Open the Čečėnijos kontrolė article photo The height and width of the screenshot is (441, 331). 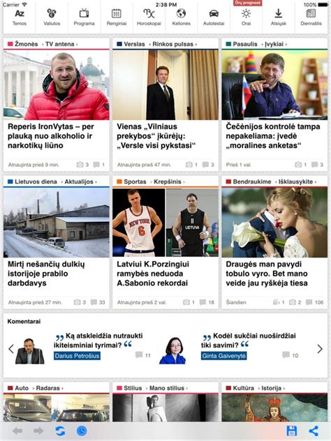point(274,84)
